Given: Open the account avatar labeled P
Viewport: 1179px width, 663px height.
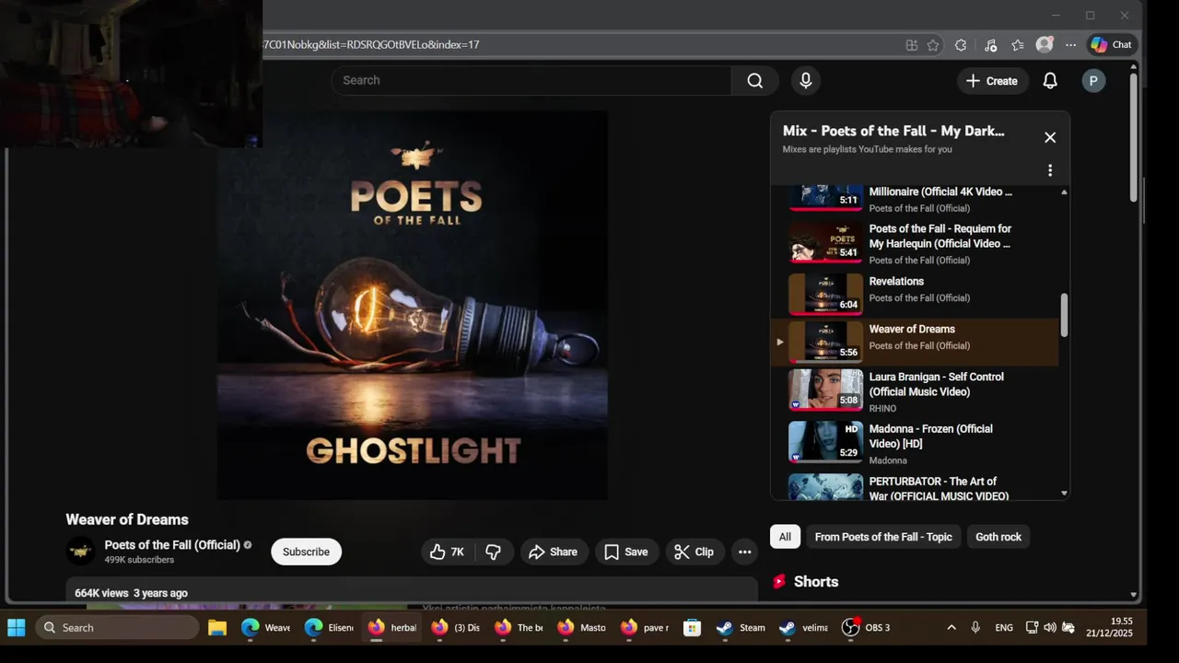Looking at the screenshot, I should (1093, 81).
